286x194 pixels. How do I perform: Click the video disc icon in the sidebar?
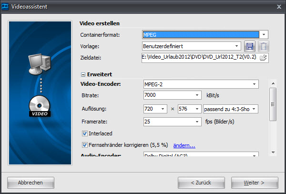[x=40, y=105]
